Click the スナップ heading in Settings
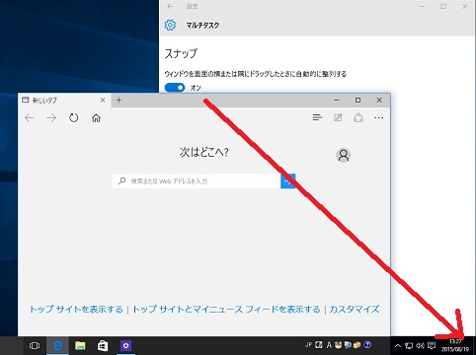Viewport: 476px width, 355px height. (x=181, y=53)
